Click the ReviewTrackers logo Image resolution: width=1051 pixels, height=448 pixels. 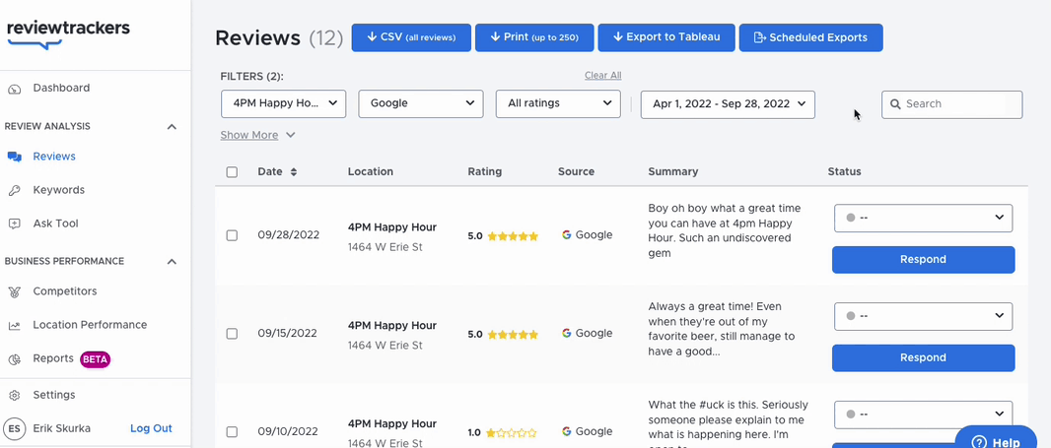click(68, 34)
